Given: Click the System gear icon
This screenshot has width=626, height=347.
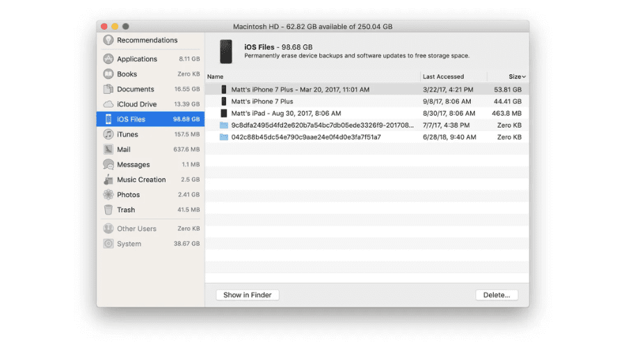Looking at the screenshot, I should click(x=109, y=244).
